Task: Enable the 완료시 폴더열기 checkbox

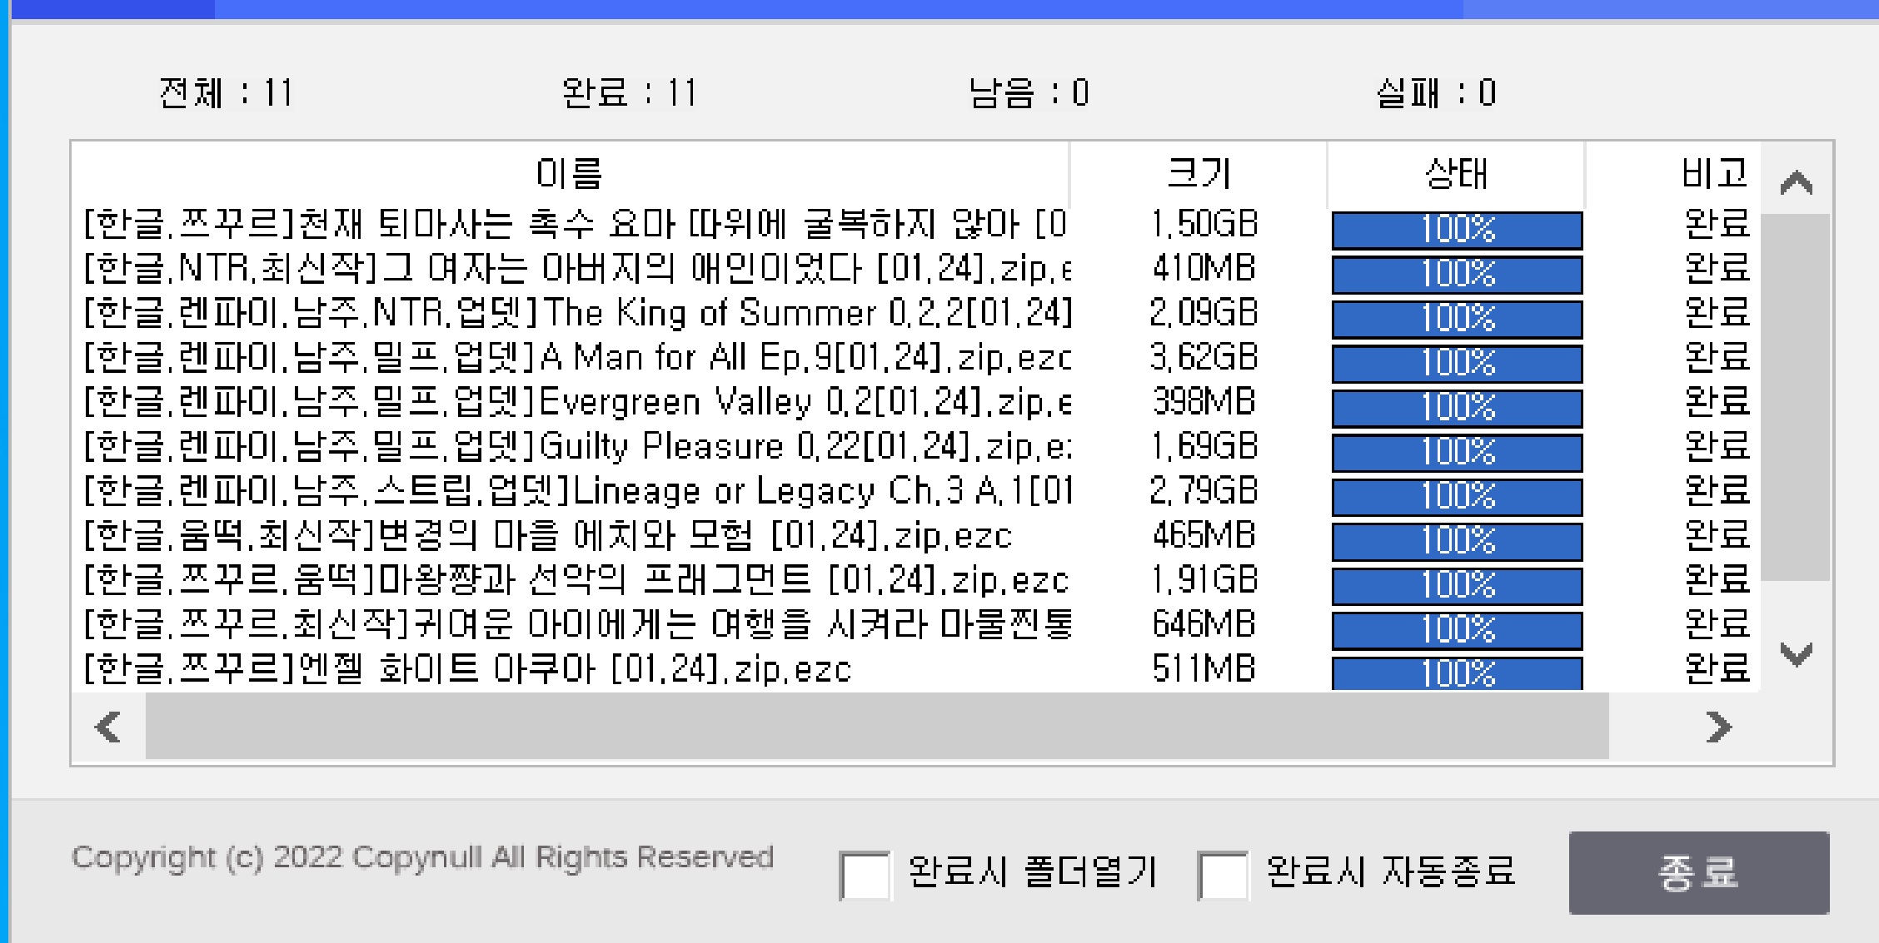Action: coord(865,875)
